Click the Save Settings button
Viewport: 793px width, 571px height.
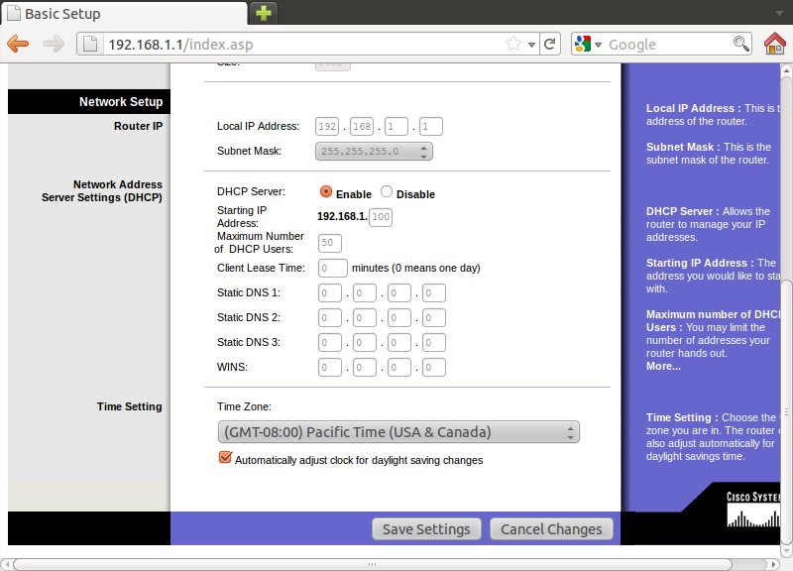tap(427, 529)
